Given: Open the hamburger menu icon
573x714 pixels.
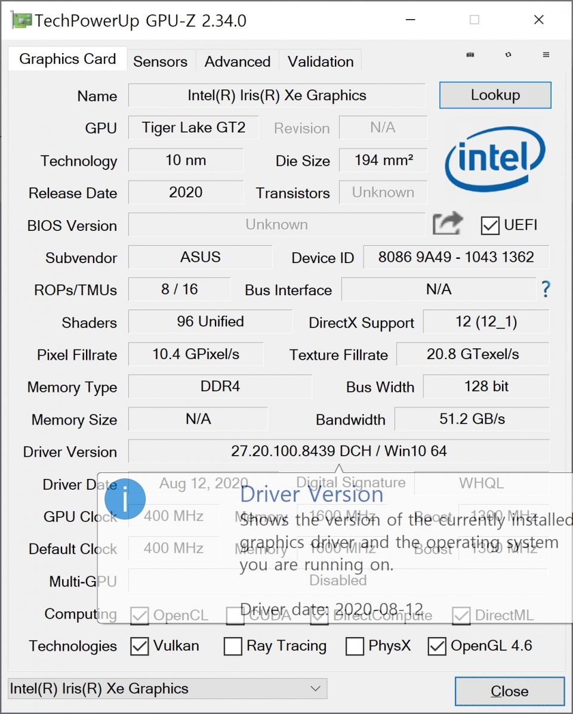Looking at the screenshot, I should (x=546, y=55).
